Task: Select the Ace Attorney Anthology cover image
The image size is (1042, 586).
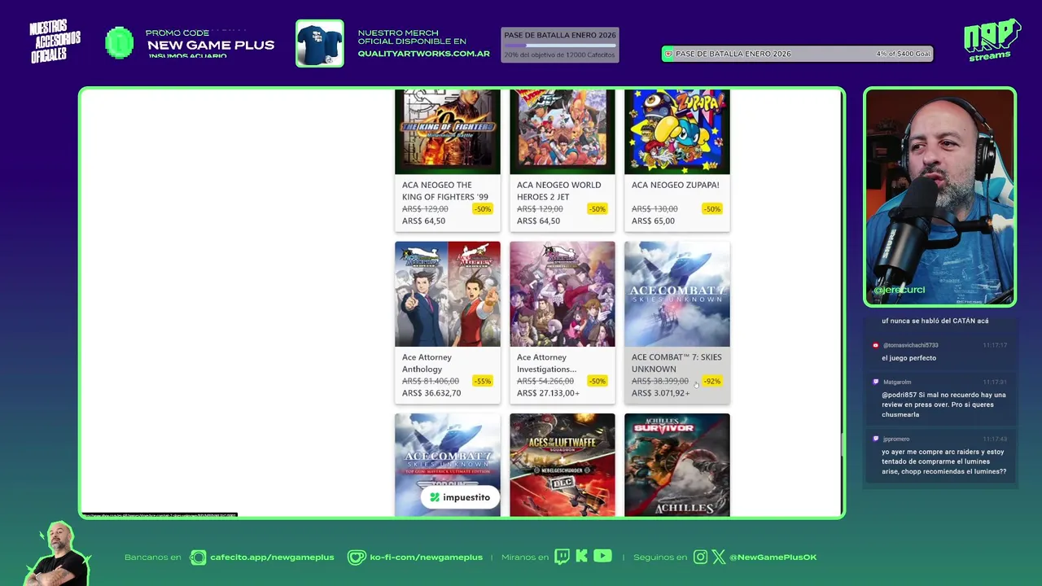Action: point(448,294)
